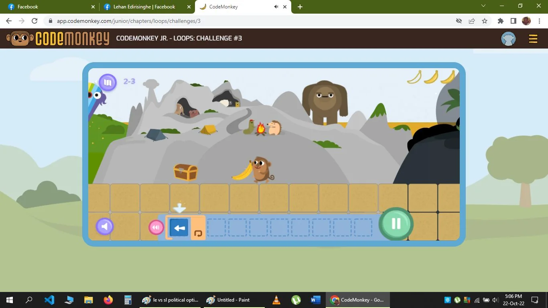Click the loop repeat icon on orange block

tap(198, 233)
